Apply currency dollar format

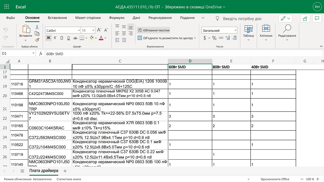coord(205,38)
